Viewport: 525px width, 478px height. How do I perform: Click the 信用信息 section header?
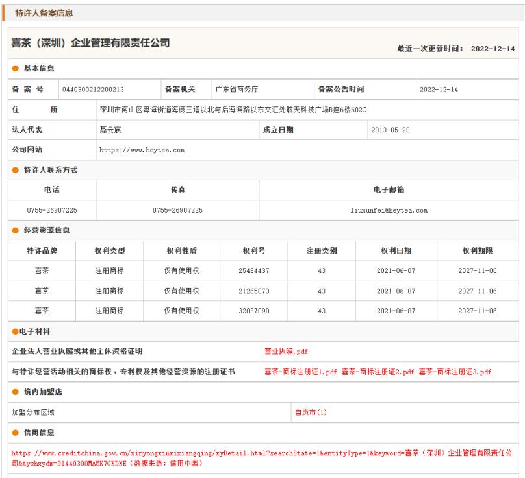coord(39,433)
